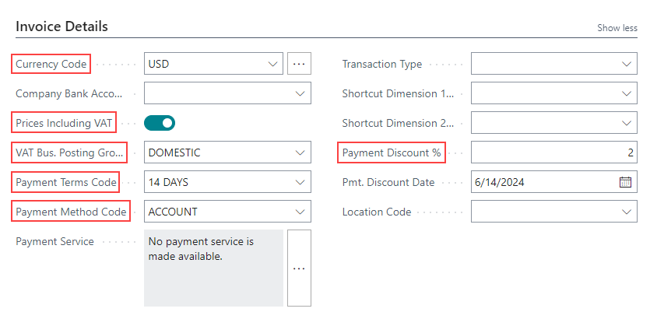The width and height of the screenshot is (650, 312).
Task: Click the Payment Service message box
Action: [213, 268]
